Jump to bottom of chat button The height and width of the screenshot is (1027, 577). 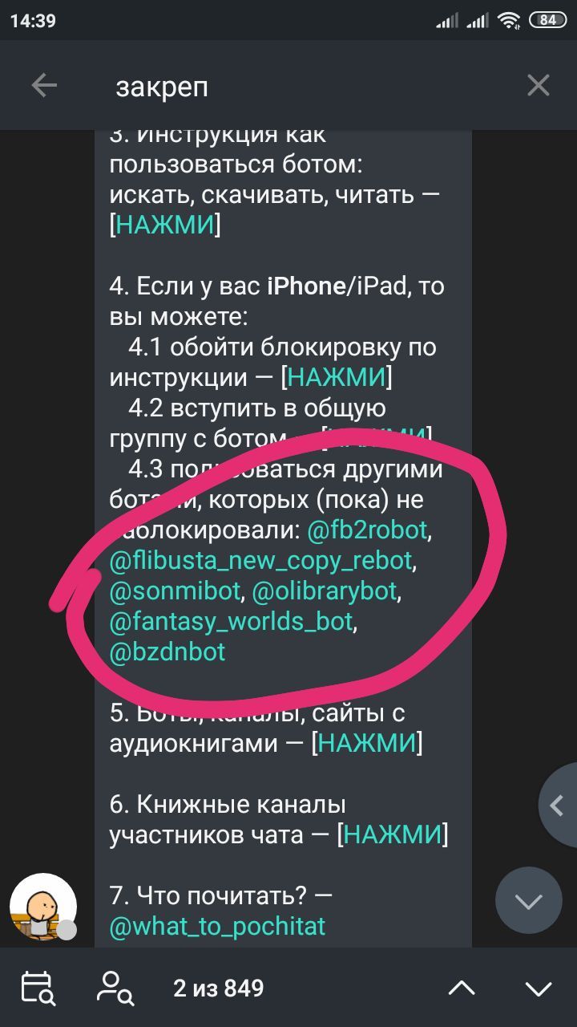(x=529, y=900)
